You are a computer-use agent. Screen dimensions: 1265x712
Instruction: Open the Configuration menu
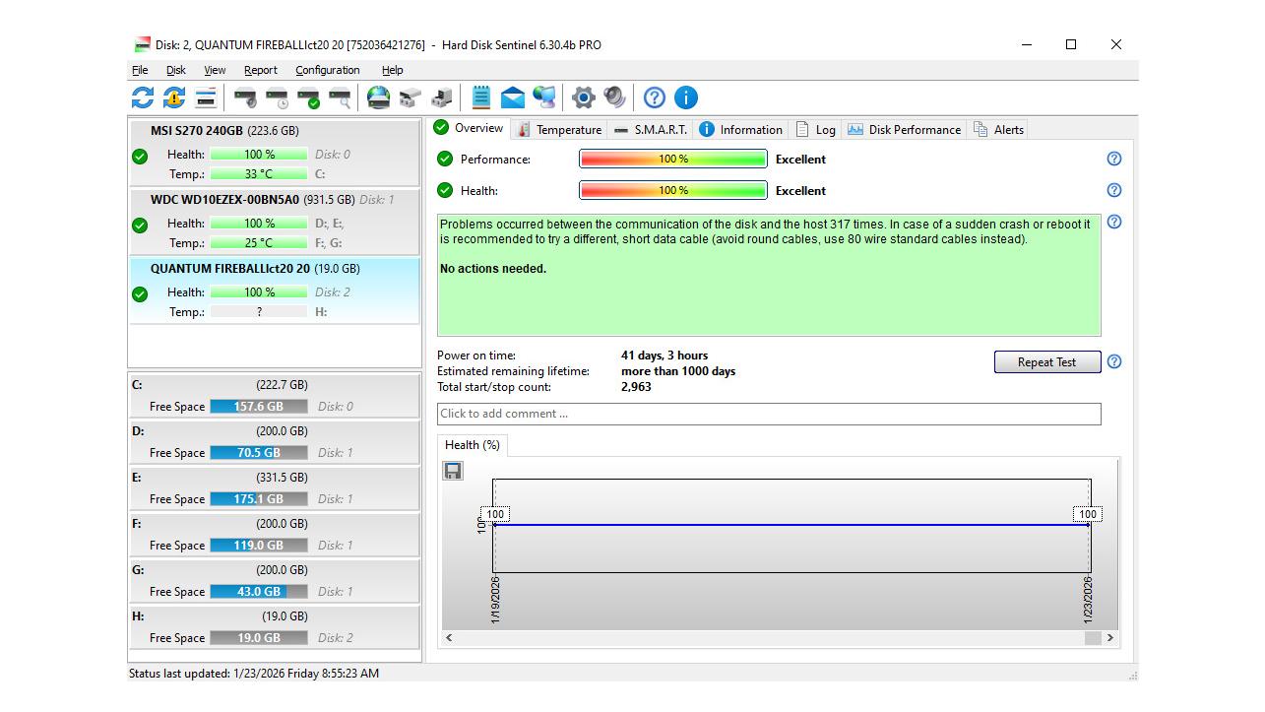327,70
